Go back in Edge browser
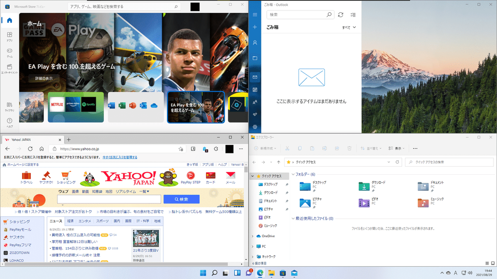 click(7, 149)
